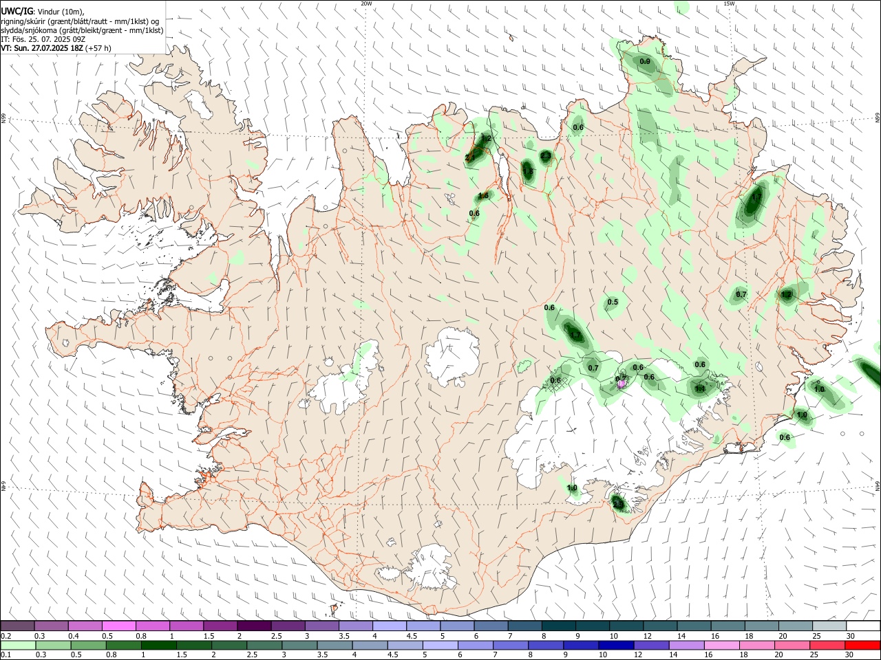Click the lower-row green swatch starting at 0.5
The width and height of the screenshot is (881, 660).
[88, 646]
